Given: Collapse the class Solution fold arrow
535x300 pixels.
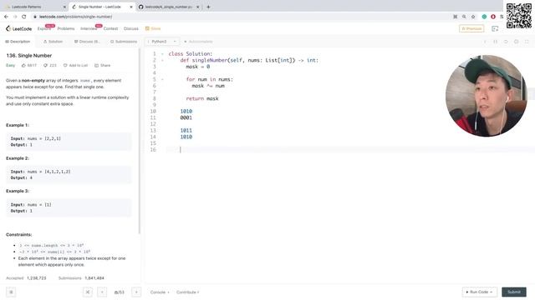Looking at the screenshot, I should tap(162, 53).
